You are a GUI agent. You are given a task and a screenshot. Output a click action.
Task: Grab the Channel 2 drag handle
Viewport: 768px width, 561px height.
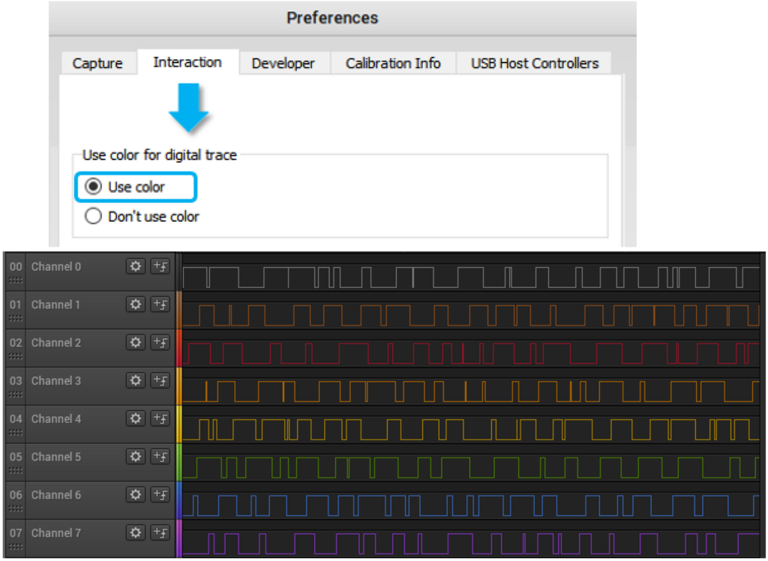(x=16, y=356)
